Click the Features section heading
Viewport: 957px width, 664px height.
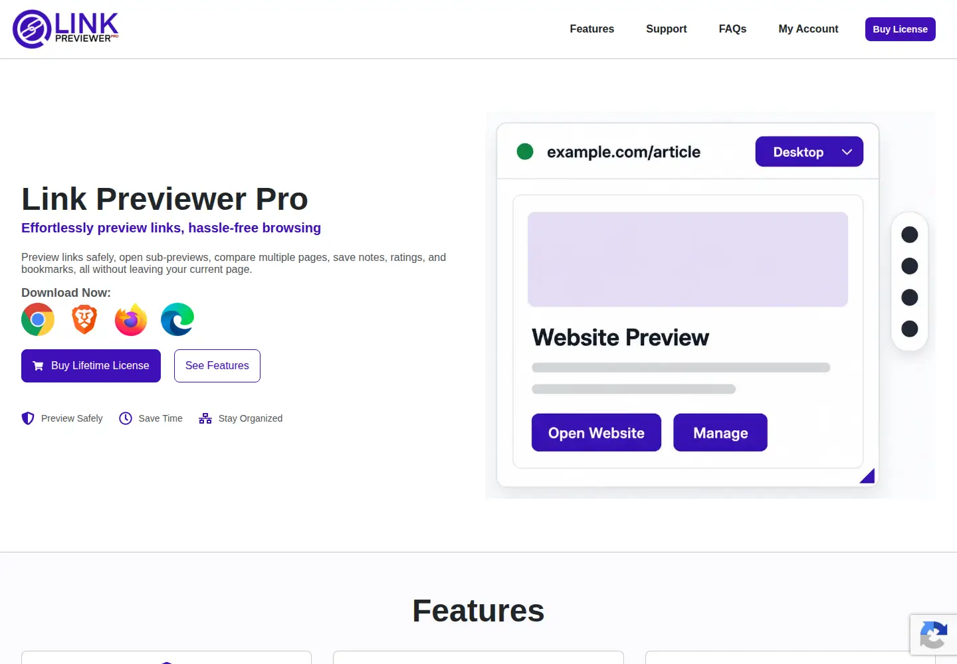click(x=478, y=611)
